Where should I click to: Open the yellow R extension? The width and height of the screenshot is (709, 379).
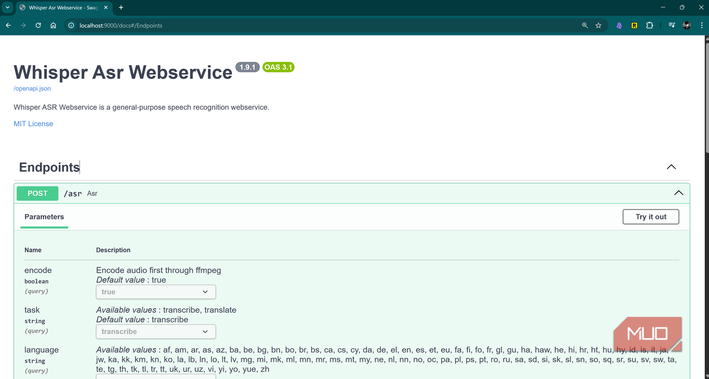coord(634,25)
